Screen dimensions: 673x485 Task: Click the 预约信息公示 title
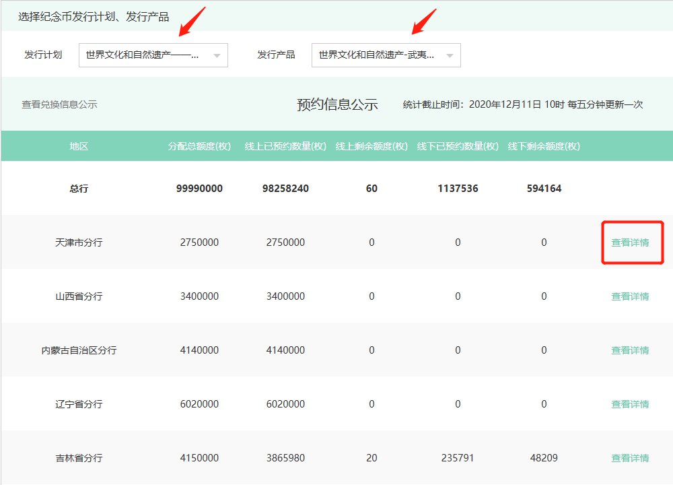337,104
